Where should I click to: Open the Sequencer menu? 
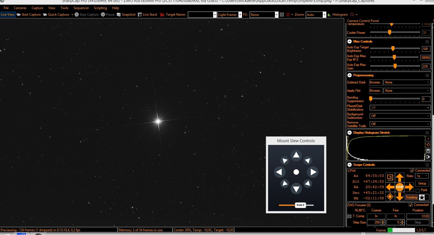81,8
